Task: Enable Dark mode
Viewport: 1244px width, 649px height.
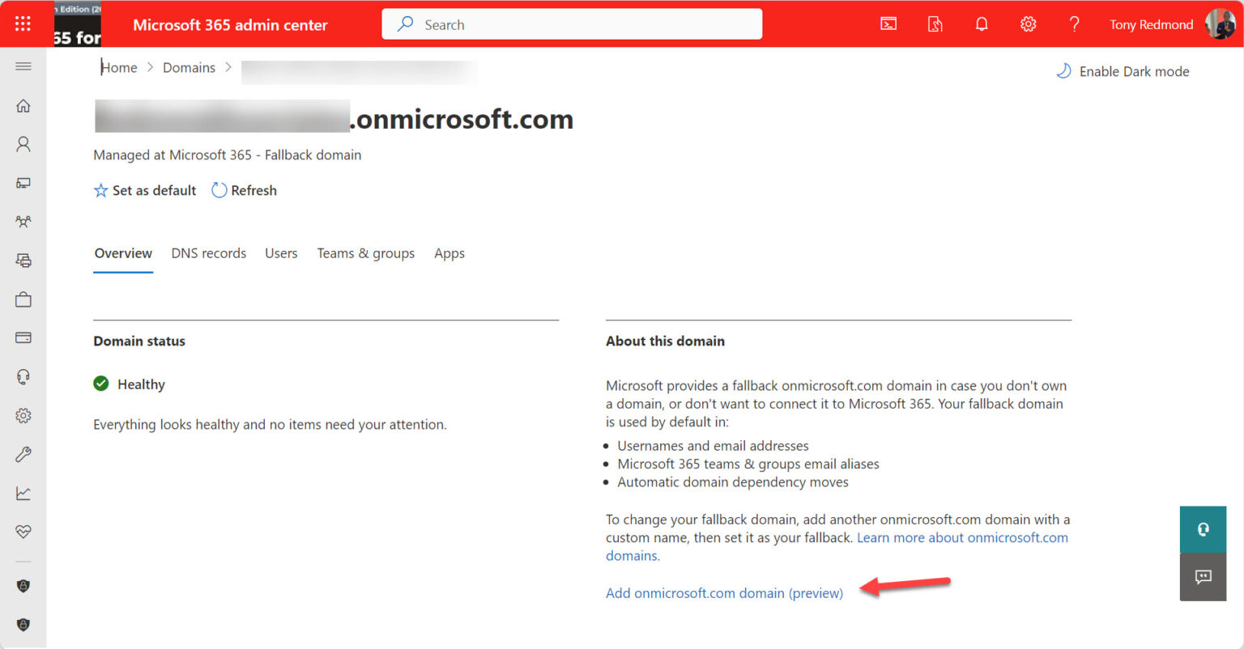Action: (1123, 71)
